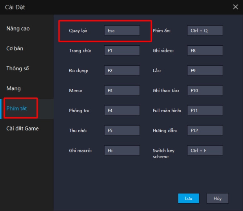243x211 pixels.
Task: Click the Đa dụng F2 hotkey field
Action: click(x=122, y=70)
